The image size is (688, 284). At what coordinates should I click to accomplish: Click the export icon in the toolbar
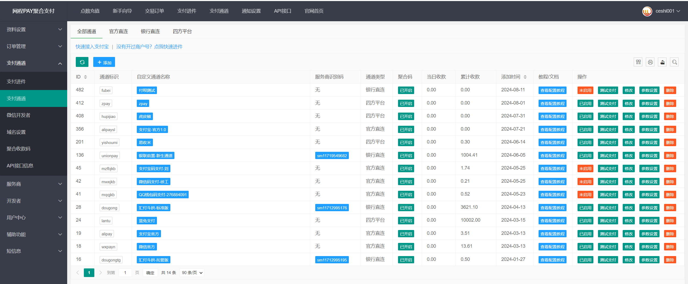click(662, 62)
